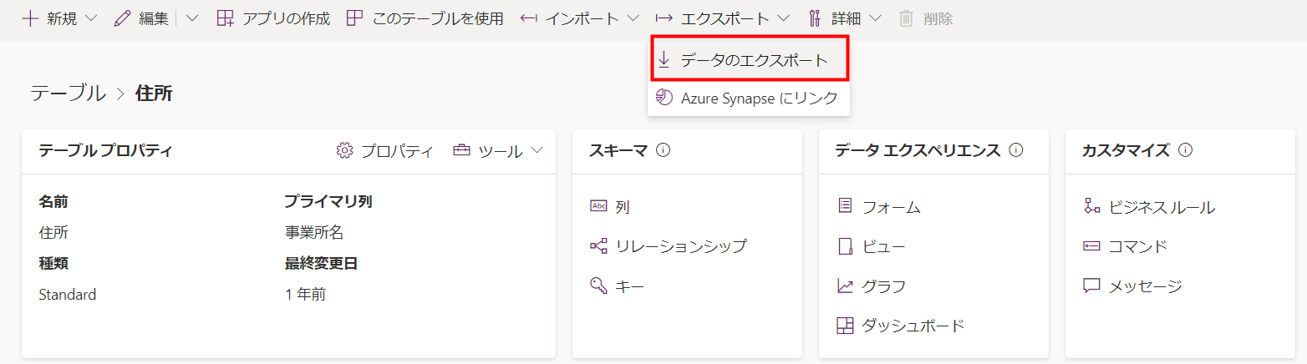The width and height of the screenshot is (1307, 364).
Task: Click the plus icon for 新規
Action: click(30, 18)
